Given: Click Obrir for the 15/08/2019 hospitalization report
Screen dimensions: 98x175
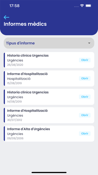Looking at the screenshot, I should [85, 78].
